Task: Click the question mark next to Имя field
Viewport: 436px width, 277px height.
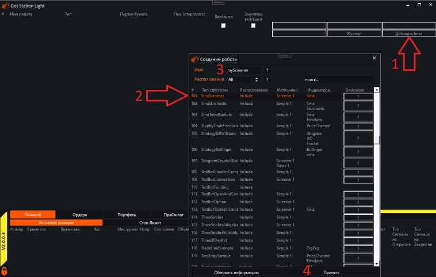Action: (267, 70)
